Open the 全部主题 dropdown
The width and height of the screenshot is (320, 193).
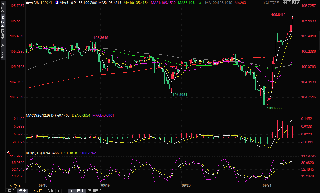(x=271, y=3)
